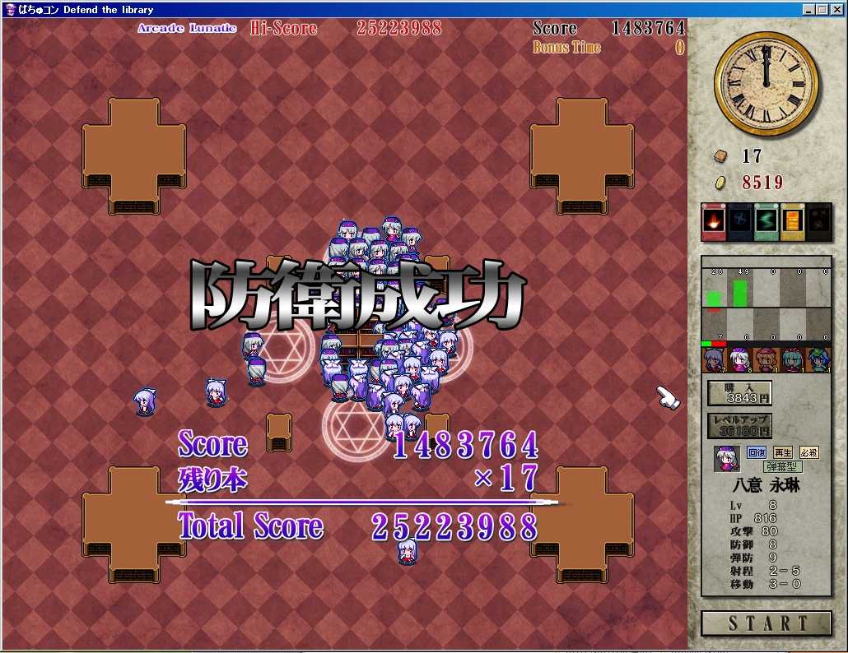Pick the green-capped blue-haired character portrait

point(819,360)
